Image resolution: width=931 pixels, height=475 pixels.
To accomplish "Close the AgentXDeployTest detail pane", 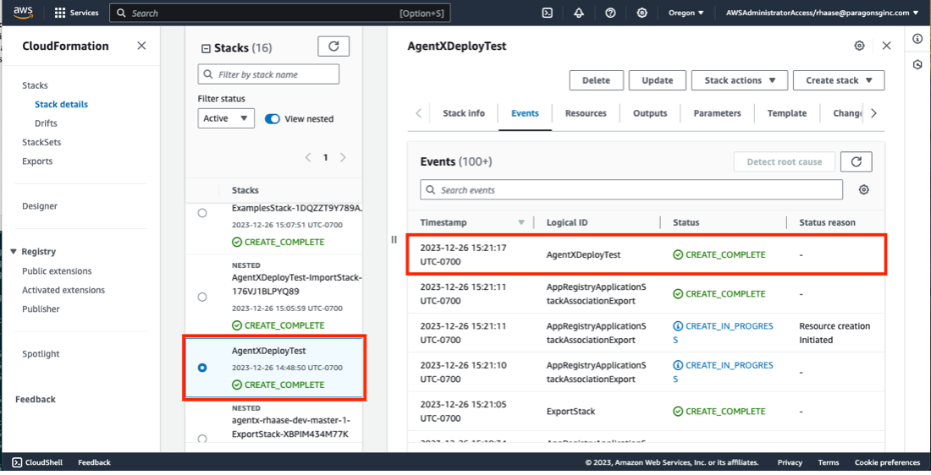I will (x=886, y=46).
